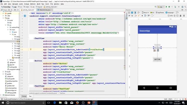
Task: Select the build.gradle file under app
Action: (12, 67)
